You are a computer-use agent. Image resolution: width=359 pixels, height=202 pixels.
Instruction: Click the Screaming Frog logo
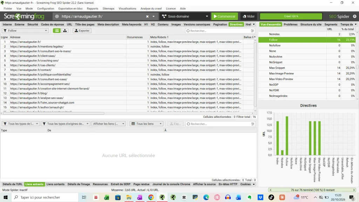pos(24,16)
